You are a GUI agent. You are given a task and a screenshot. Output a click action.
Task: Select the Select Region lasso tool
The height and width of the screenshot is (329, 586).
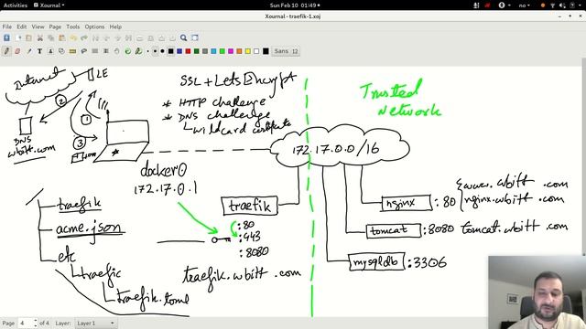(83, 51)
